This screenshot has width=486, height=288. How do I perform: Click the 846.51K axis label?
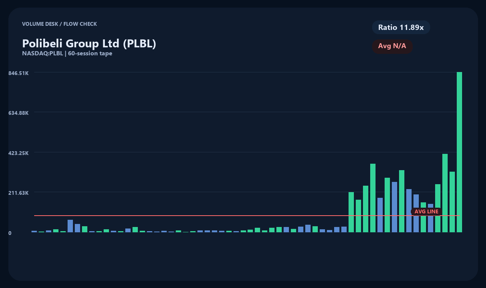tap(19, 73)
